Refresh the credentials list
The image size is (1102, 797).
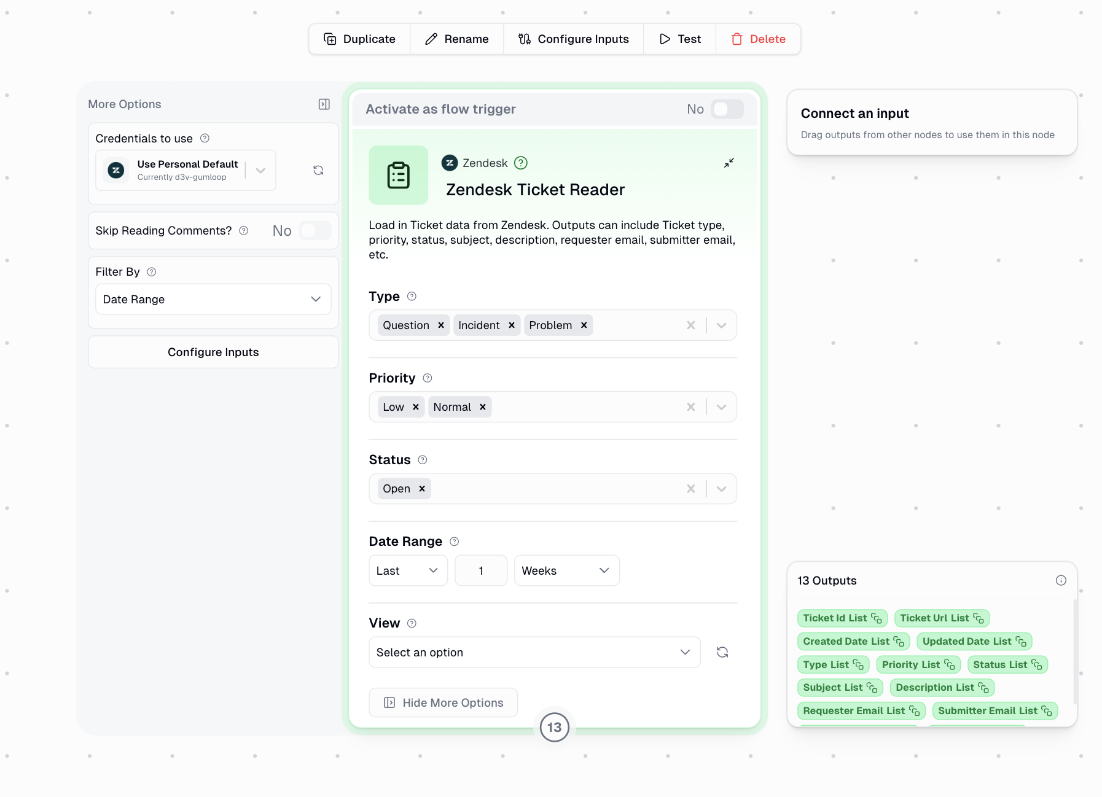(318, 170)
